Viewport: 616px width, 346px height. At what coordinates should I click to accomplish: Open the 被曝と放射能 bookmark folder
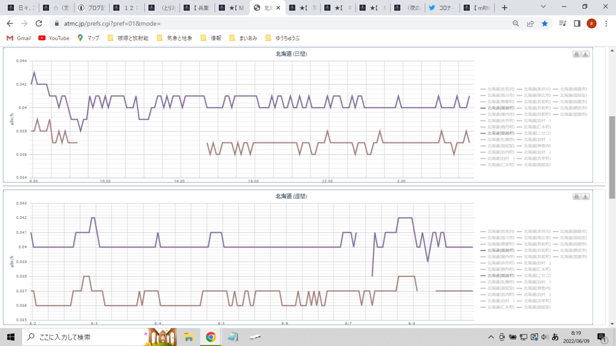(128, 38)
